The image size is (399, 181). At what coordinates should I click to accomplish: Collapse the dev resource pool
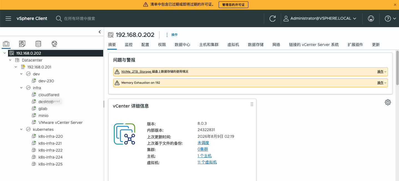coord(21,74)
